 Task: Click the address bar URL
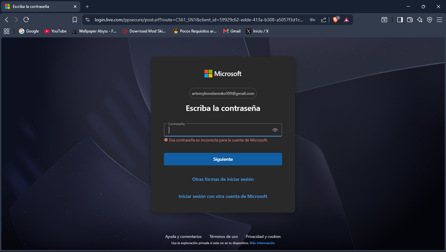coord(199,20)
